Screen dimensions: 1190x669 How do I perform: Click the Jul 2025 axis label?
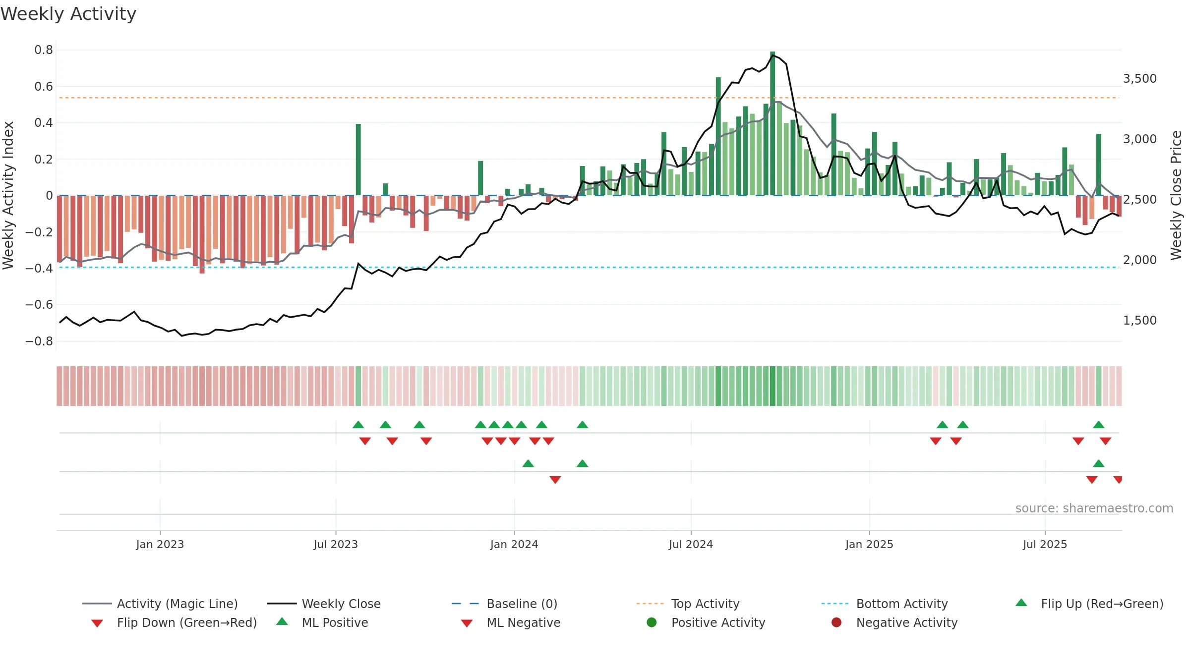pos(1045,544)
